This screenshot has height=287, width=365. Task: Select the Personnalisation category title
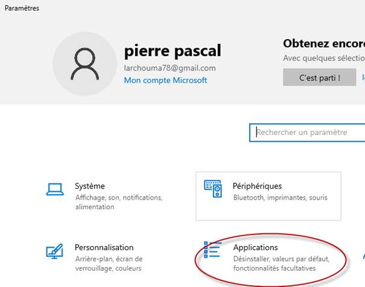tap(104, 248)
